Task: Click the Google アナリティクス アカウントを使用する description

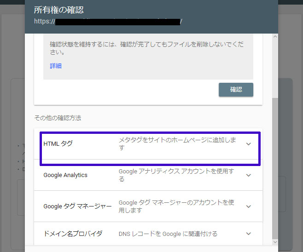Action: coord(176,175)
